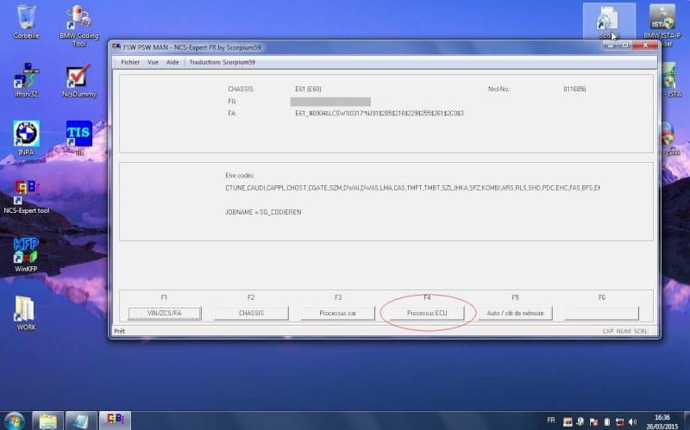Screen dimensions: 690x430
Task: Open the INPA desktop shortcut
Action: [26, 138]
